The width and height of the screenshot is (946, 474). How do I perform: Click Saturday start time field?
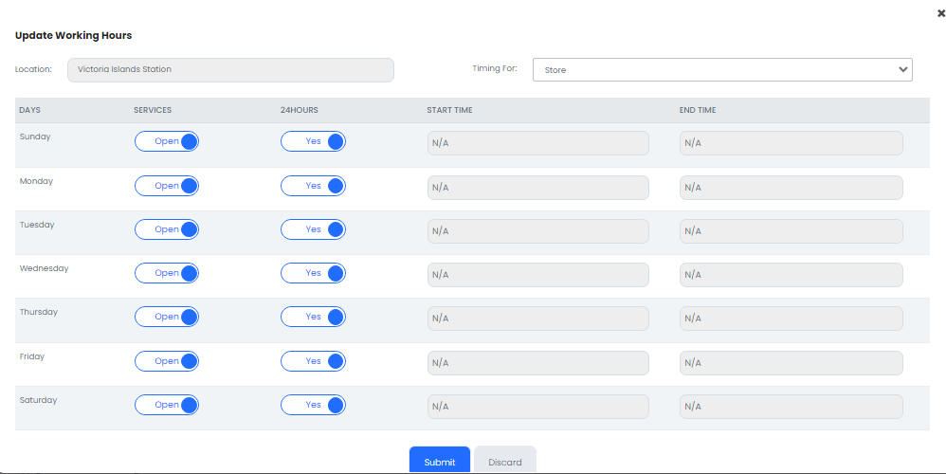(x=538, y=407)
